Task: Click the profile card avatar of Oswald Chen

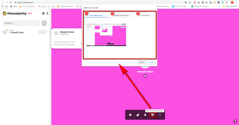Action: click(56, 33)
